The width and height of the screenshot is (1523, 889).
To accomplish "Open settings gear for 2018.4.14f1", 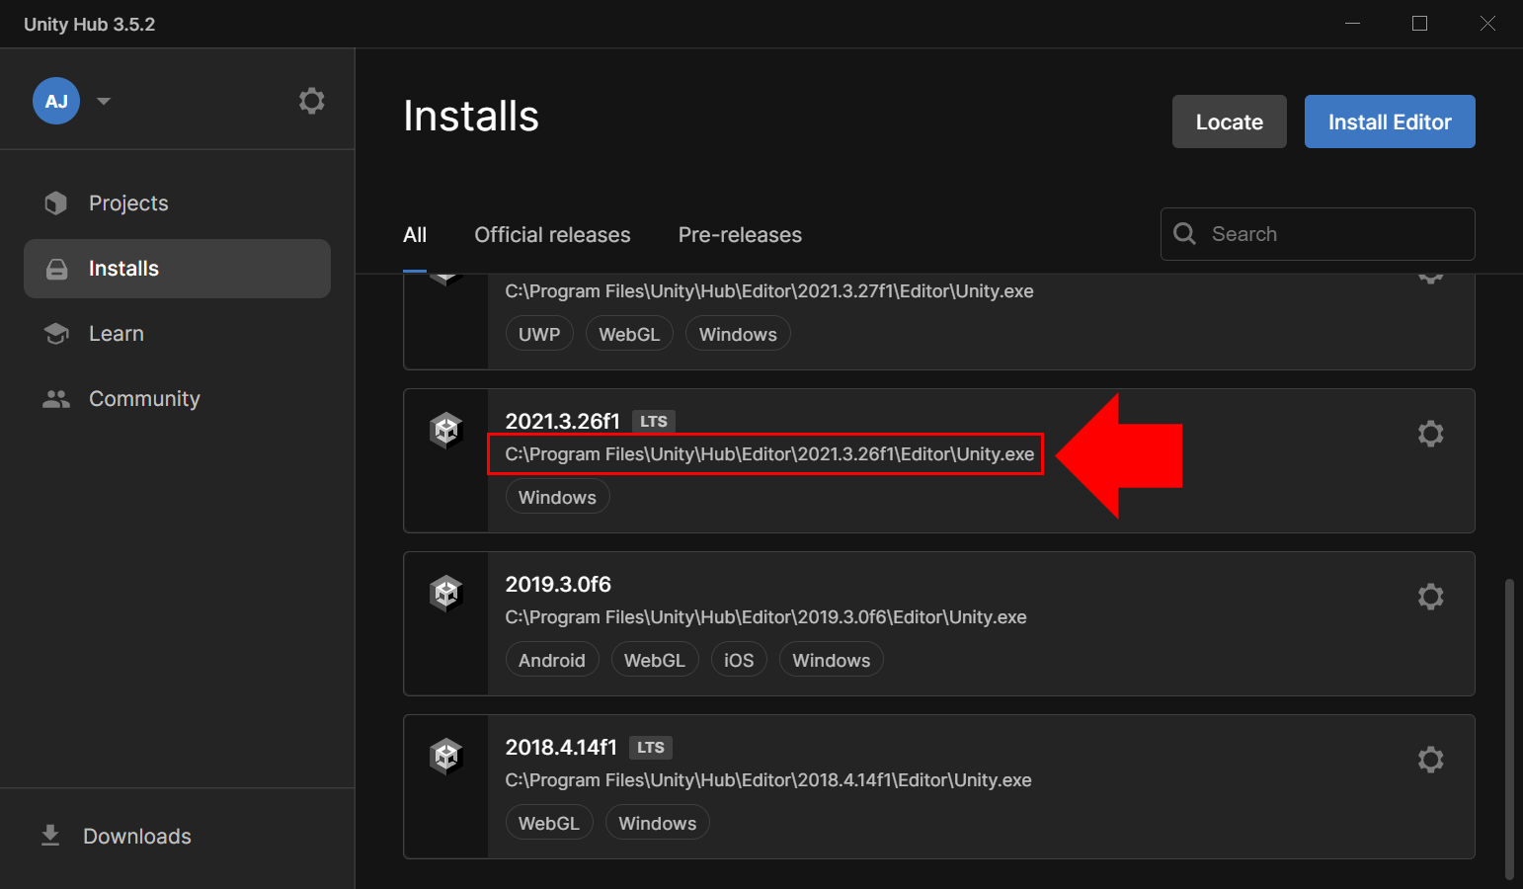I will (x=1430, y=760).
